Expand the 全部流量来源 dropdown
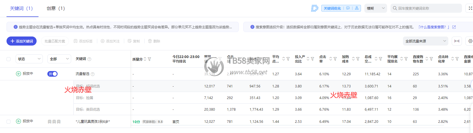The image size is (473, 133). pos(425,41)
